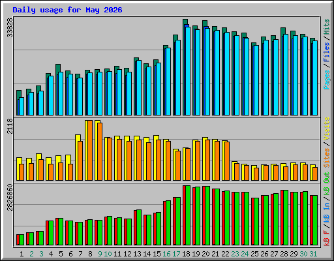This screenshot has height=261, width=334.
Task: Click the 2826860 kB scale label
Action: 10,198
